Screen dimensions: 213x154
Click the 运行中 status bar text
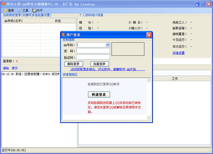pos(14,150)
